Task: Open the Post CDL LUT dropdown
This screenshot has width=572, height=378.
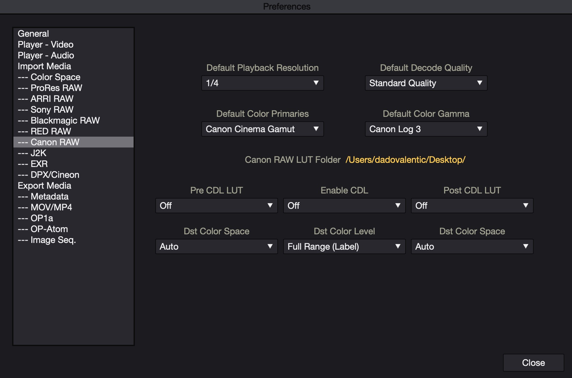Action: pos(472,206)
